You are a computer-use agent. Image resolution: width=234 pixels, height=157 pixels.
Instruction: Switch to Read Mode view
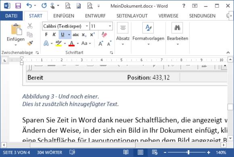(x=126, y=153)
